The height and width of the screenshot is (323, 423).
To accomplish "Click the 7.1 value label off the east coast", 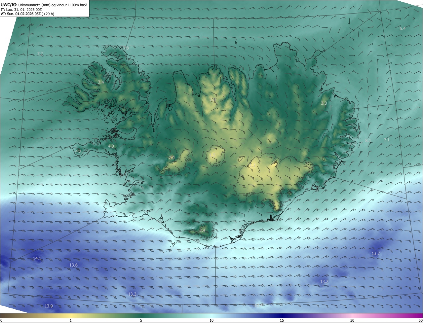I will (x=387, y=140).
